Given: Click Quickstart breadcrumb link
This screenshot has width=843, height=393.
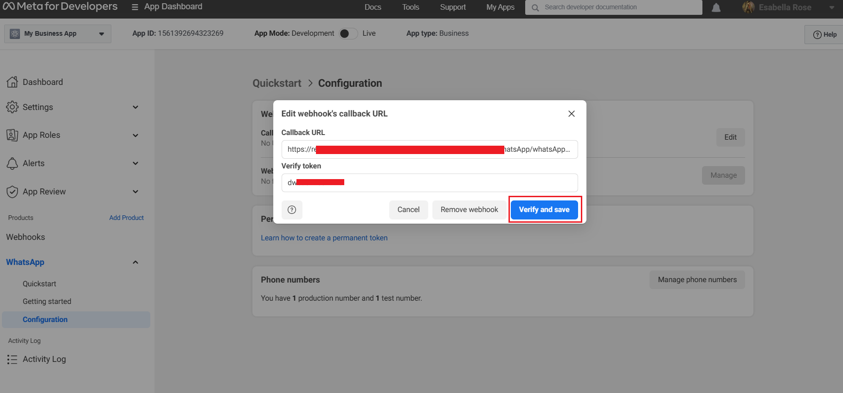Looking at the screenshot, I should coord(277,83).
